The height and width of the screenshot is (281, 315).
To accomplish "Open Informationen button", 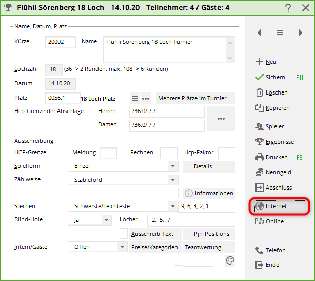I will click(x=209, y=193).
